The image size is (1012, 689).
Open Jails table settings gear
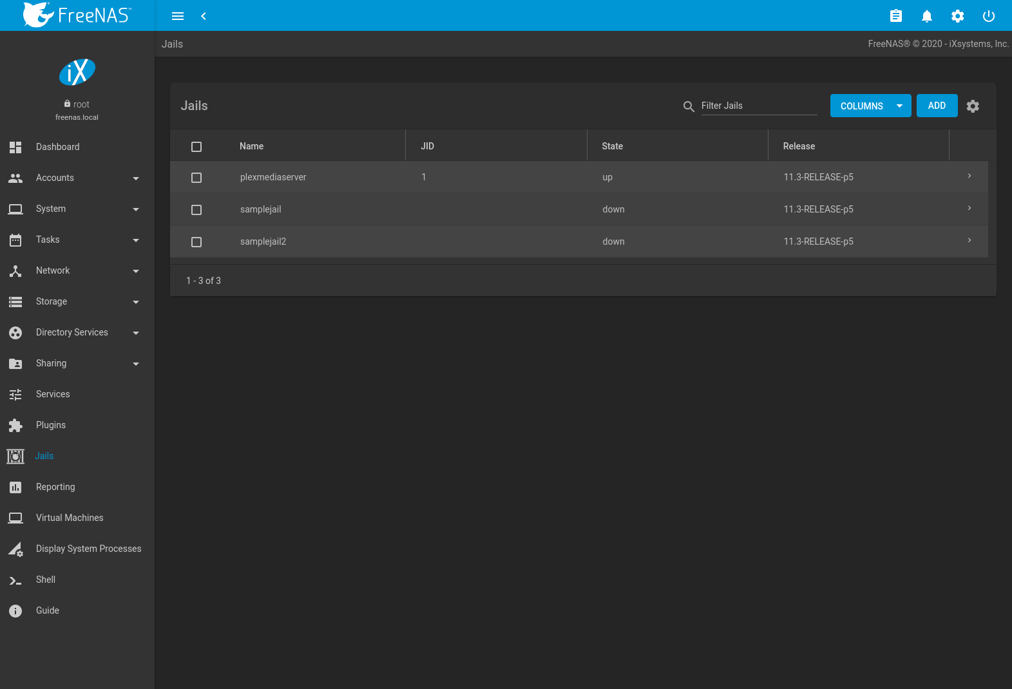[x=973, y=106]
